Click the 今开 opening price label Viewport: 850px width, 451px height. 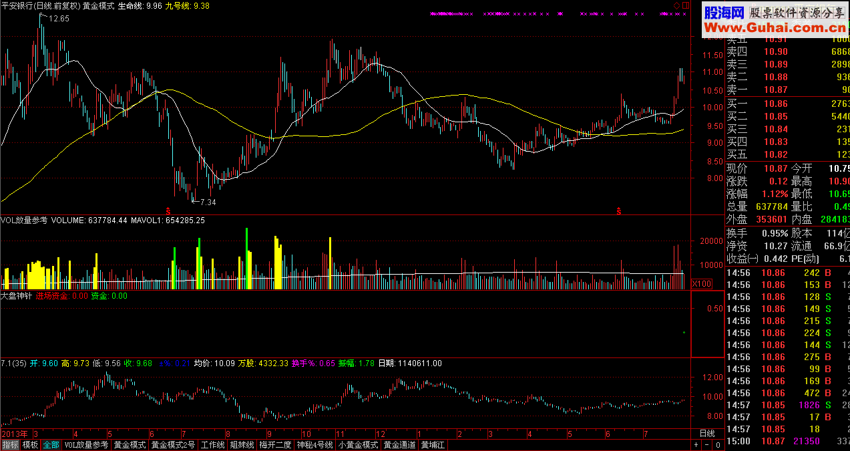pyautogui.click(x=802, y=168)
